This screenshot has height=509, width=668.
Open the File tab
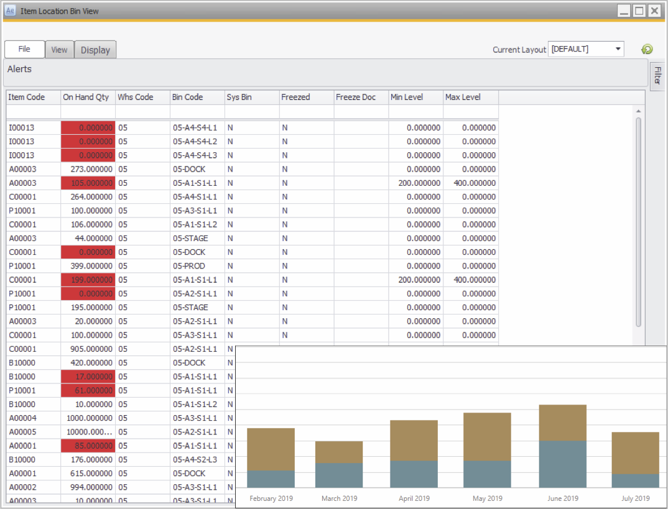(24, 49)
